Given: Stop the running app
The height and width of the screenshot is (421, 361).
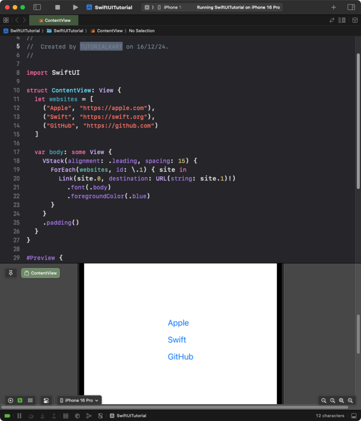Looking at the screenshot, I should tap(58, 7).
